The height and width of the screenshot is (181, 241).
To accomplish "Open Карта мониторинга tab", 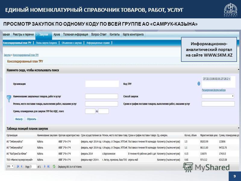I will [133, 34].
